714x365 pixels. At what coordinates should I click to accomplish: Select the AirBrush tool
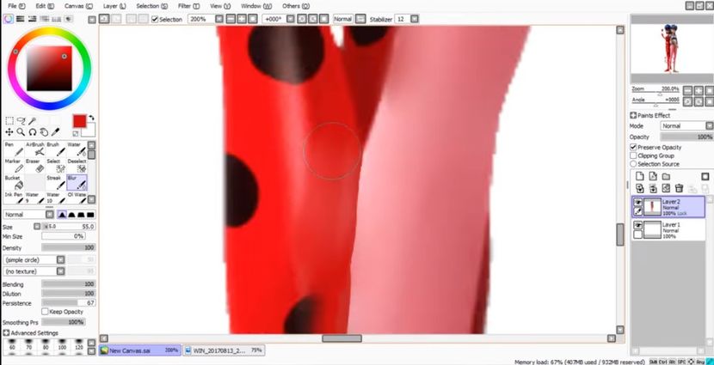pyautogui.click(x=34, y=149)
